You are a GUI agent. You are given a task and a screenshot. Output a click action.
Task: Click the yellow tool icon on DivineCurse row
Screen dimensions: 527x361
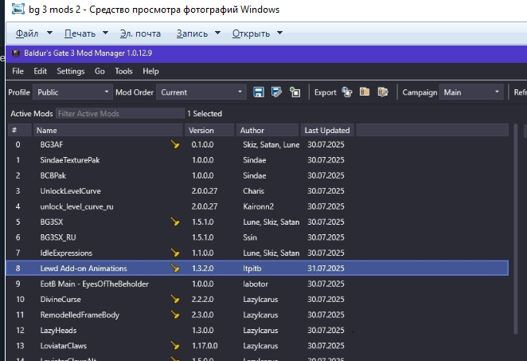175,300
